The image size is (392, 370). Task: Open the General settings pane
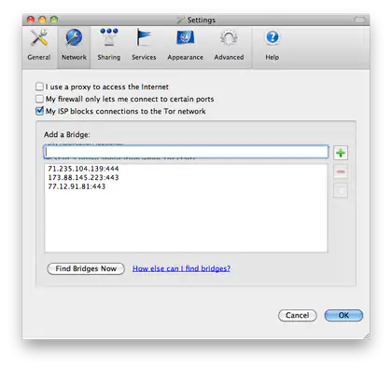click(39, 46)
